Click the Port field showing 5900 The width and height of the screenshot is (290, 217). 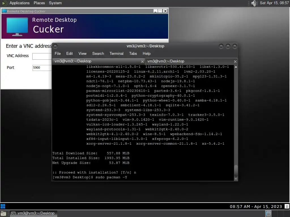42,68
